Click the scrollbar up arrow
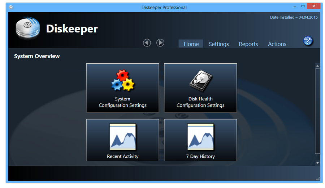 (317, 66)
